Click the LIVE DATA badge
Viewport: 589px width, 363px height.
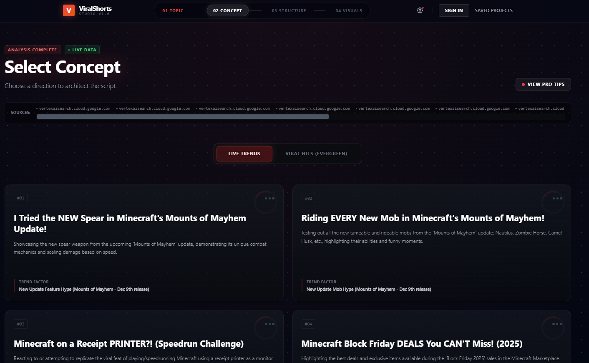(x=82, y=50)
